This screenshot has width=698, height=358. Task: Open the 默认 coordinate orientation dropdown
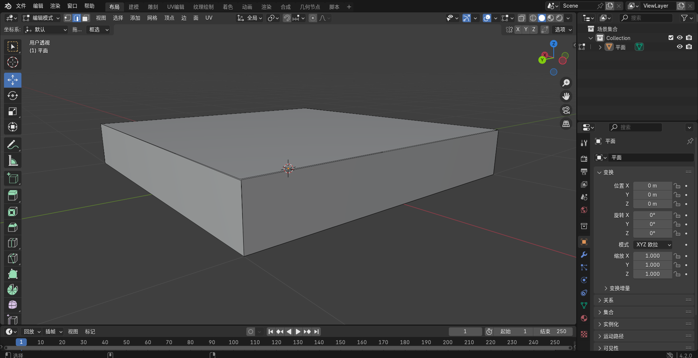46,29
